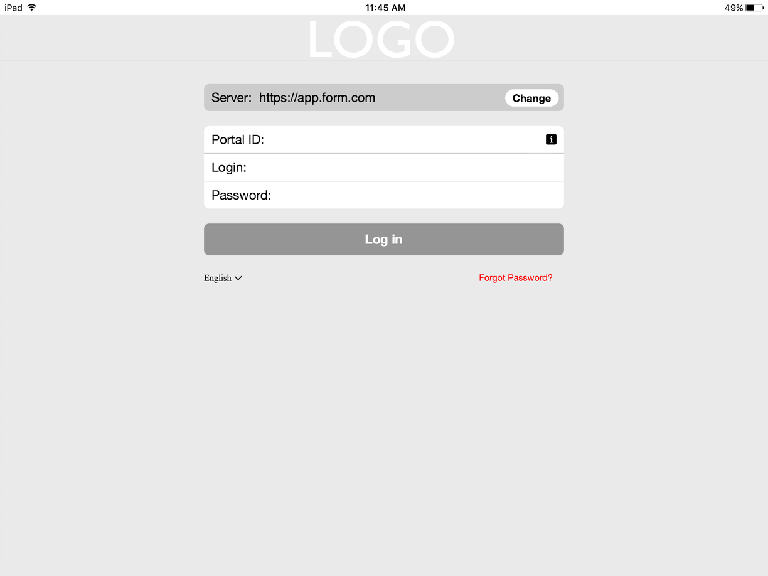Expand the English language dropdown

point(223,278)
